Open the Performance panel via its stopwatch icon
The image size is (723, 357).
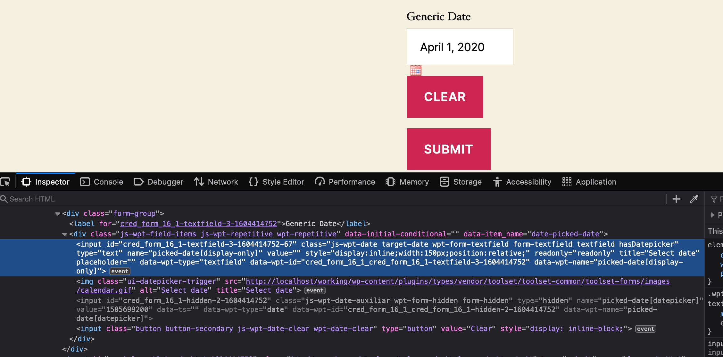tap(320, 182)
